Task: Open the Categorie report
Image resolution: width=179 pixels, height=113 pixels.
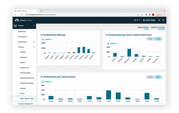Action: (23, 57)
